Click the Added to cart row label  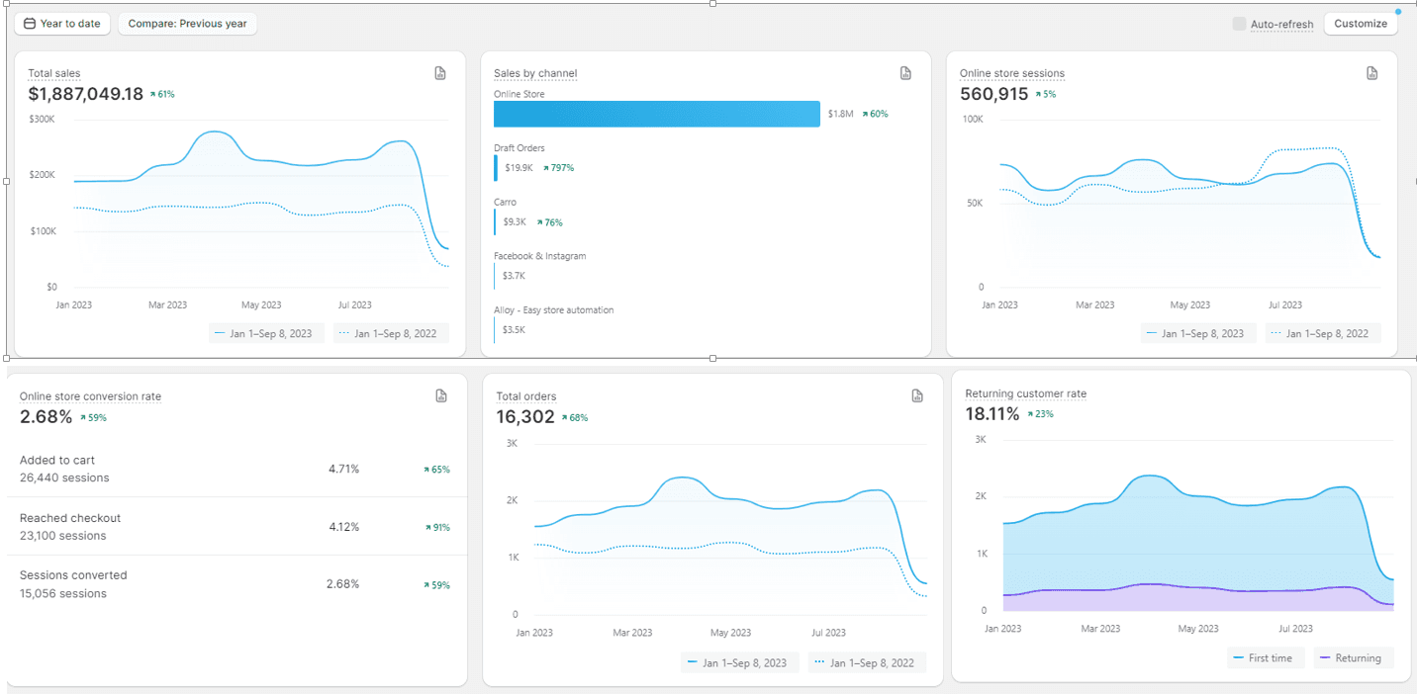tap(57, 460)
